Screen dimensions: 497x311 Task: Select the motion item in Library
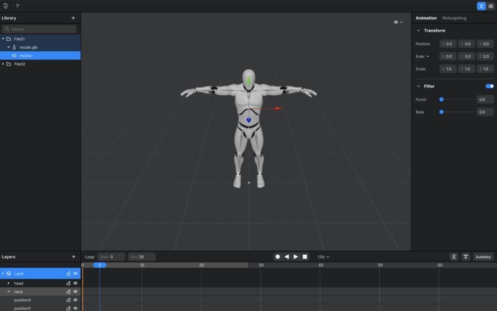(26, 56)
